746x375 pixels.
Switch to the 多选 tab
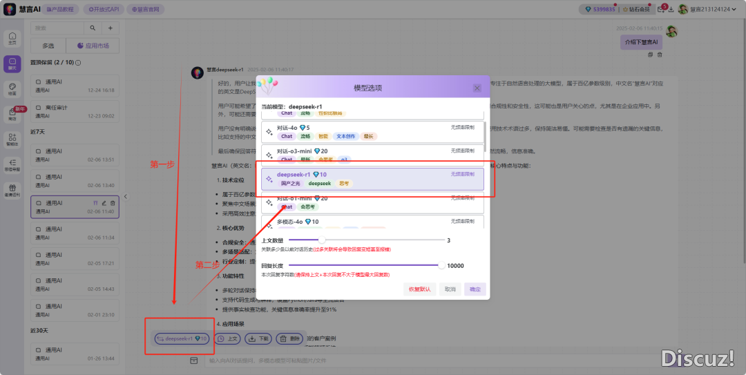coord(48,46)
